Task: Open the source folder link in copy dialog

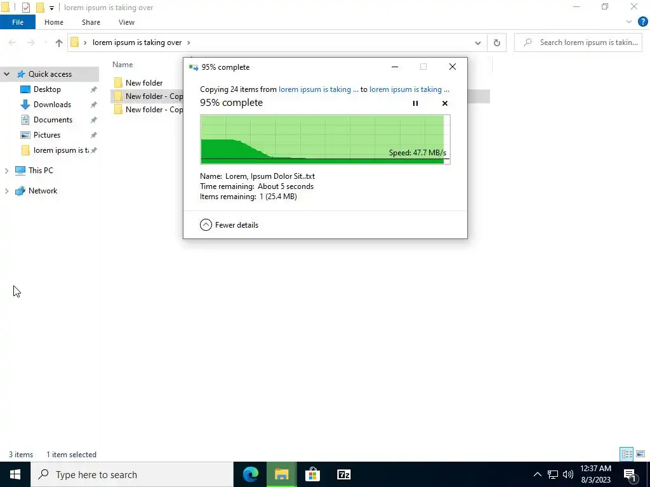Action: 319,89
